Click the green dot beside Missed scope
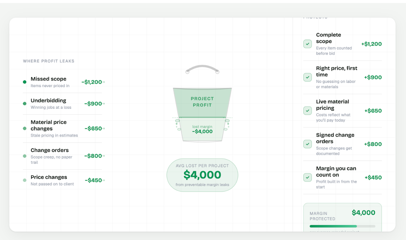 (24, 82)
